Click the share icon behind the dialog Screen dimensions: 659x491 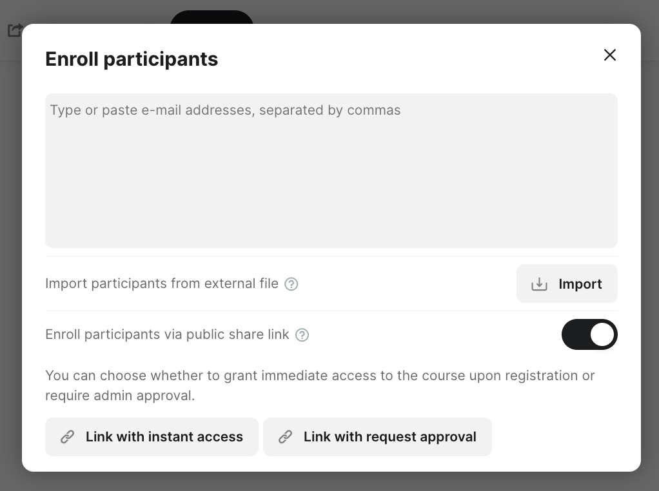[x=15, y=30]
